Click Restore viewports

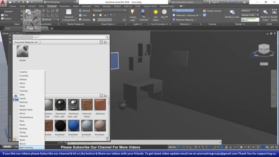pyautogui.click(x=85, y=20)
